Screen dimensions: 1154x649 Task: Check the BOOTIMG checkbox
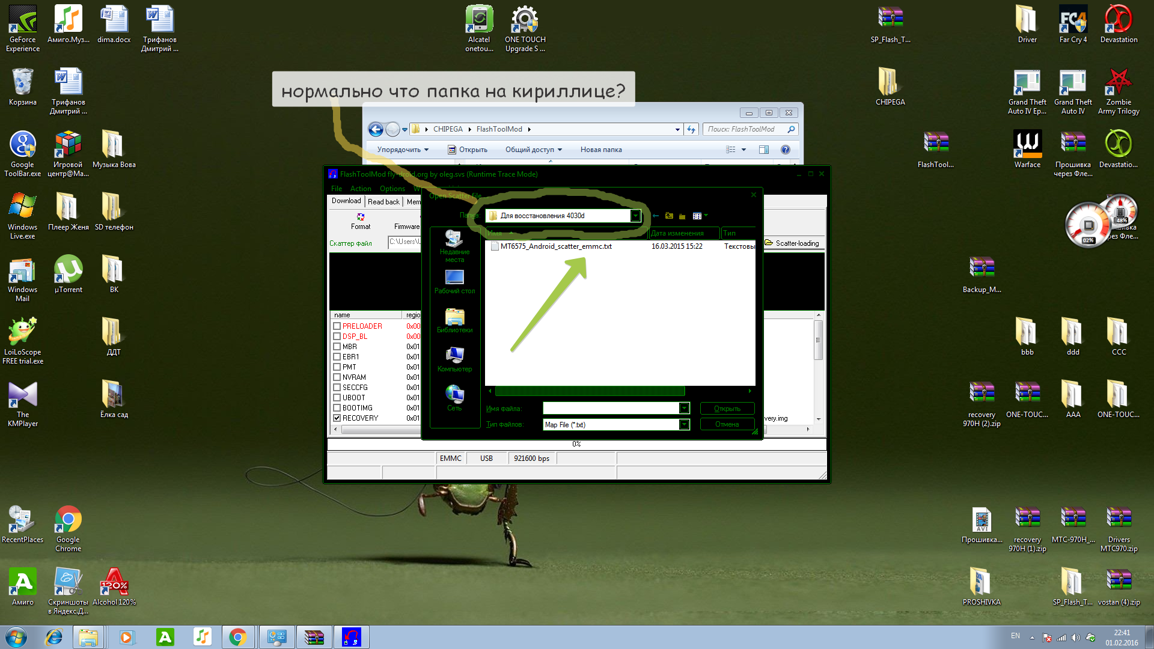[x=337, y=408]
